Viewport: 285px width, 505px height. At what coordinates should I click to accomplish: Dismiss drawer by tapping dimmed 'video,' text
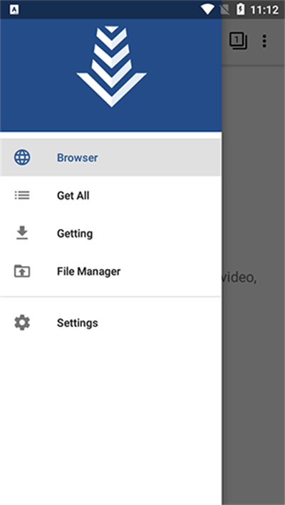pyautogui.click(x=239, y=278)
